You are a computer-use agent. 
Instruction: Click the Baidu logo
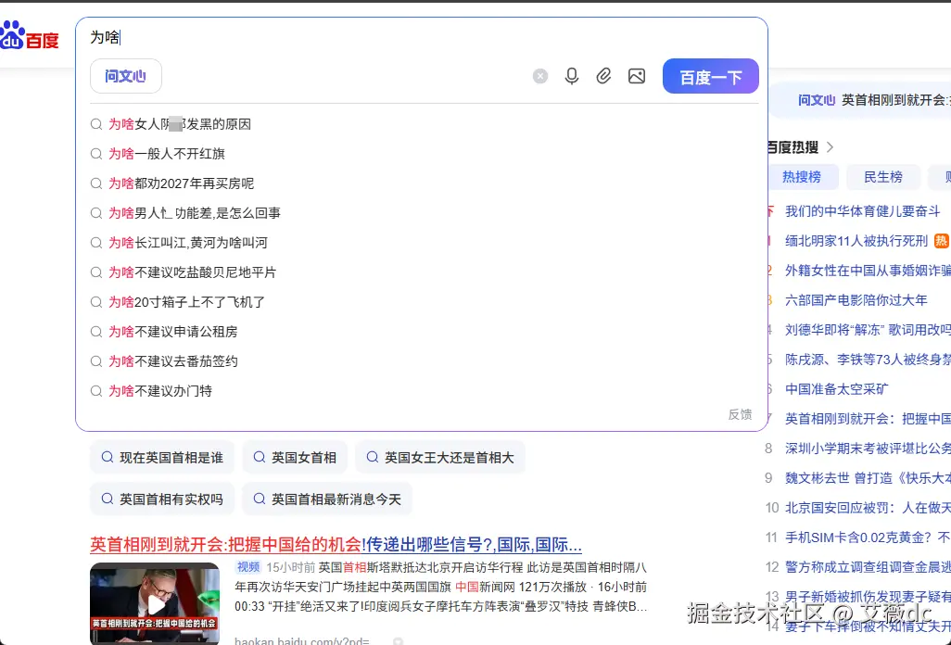pos(30,37)
